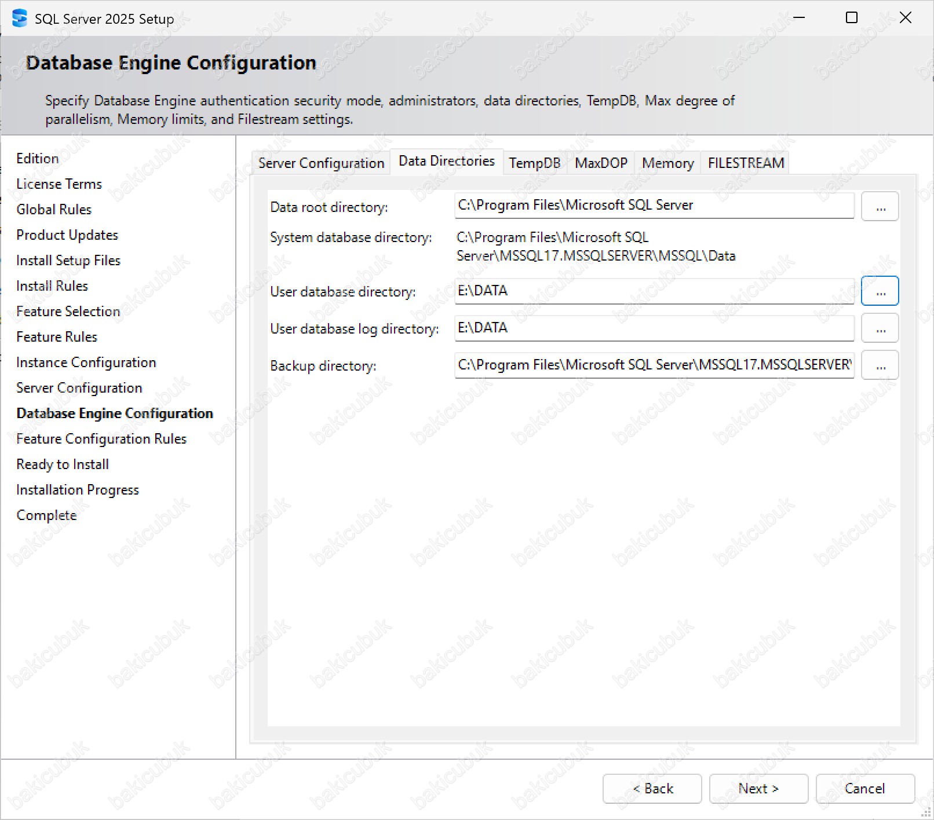Go to the Memory tab
The width and height of the screenshot is (934, 820).
coord(667,163)
